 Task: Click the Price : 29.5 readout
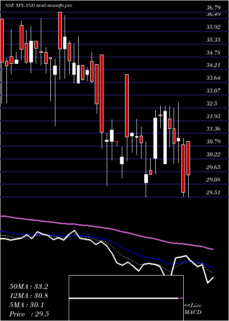[29, 314]
